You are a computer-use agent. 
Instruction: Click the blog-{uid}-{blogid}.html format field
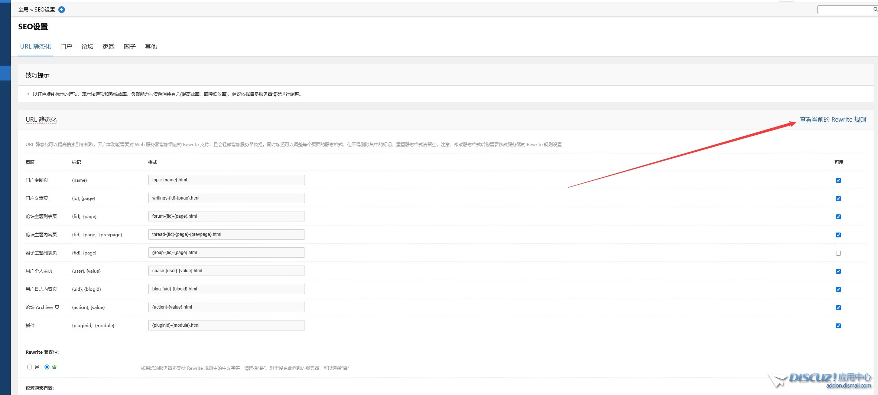[226, 289]
